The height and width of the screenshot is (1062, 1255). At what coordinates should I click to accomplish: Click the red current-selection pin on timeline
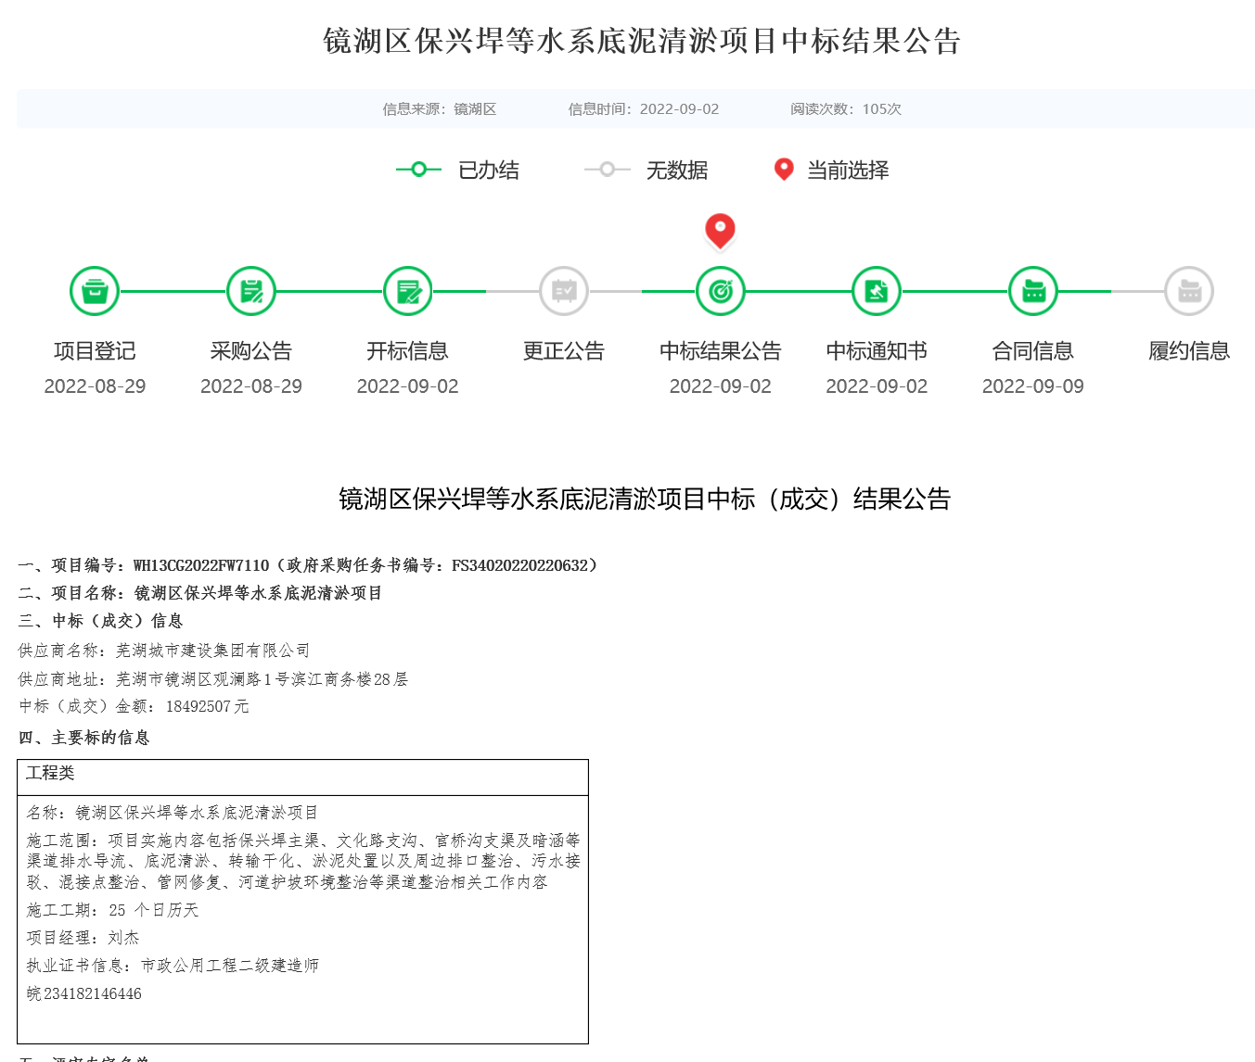pos(720,230)
